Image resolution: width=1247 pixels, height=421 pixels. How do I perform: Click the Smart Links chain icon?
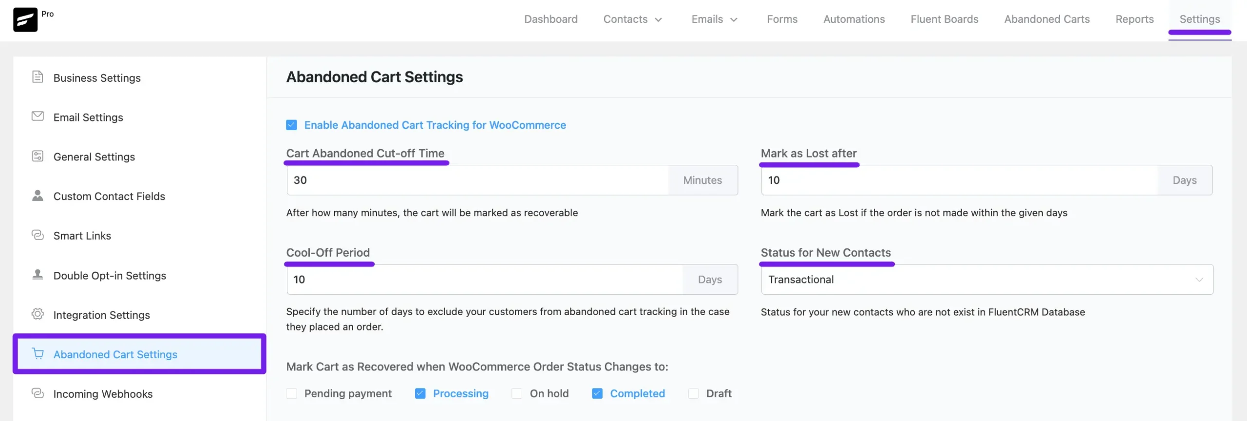(38, 235)
